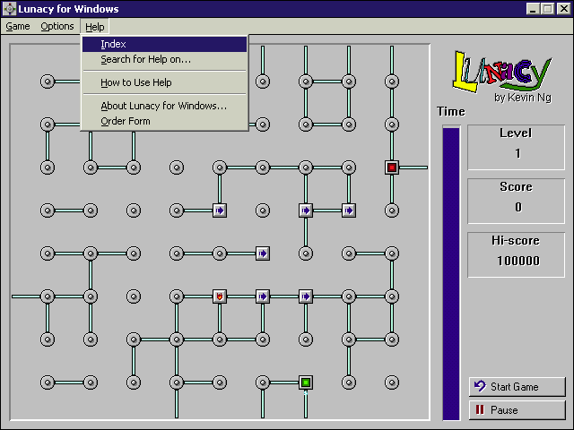
Task: Open "How to Use Help" item
Action: click(x=135, y=82)
